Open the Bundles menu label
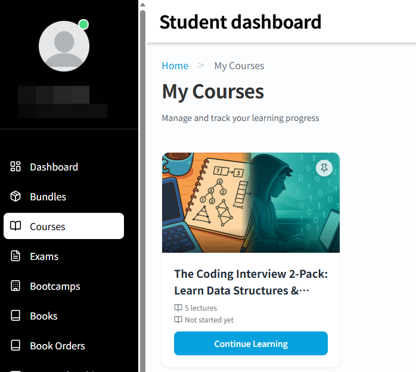416x372 pixels. tap(48, 197)
